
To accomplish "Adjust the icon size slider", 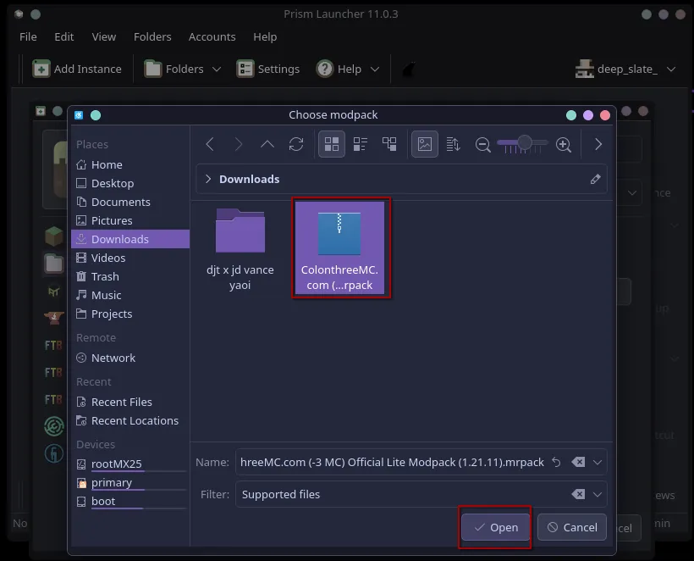I will click(x=523, y=143).
